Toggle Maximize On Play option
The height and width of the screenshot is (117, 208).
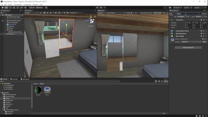click(x=146, y=13)
